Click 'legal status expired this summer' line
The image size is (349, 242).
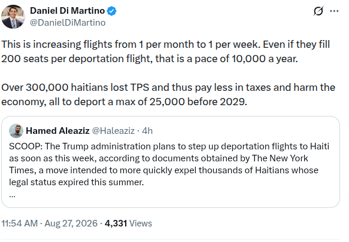(x=77, y=182)
